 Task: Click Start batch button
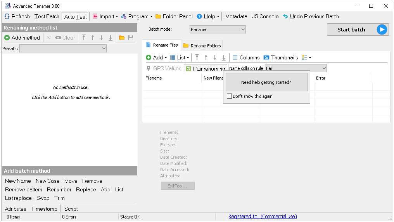click(358, 29)
